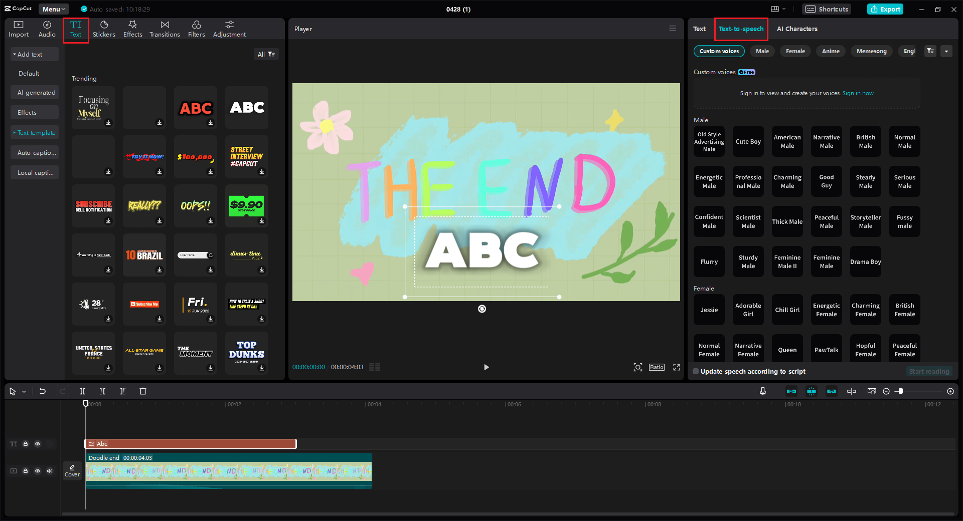Viewport: 963px width, 521px height.
Task: Open the CapCut Menu dropdown
Action: [x=54, y=9]
